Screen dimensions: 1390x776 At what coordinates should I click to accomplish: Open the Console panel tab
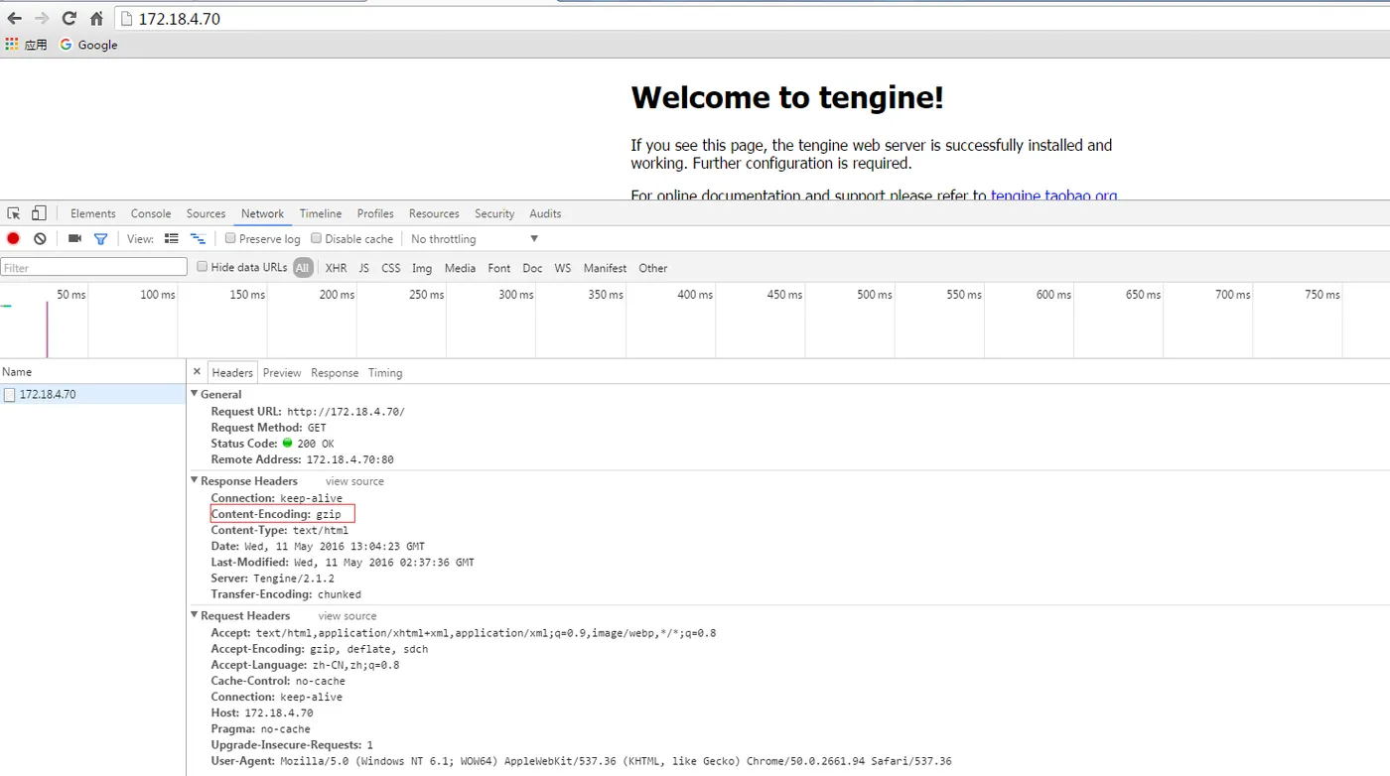click(x=151, y=213)
